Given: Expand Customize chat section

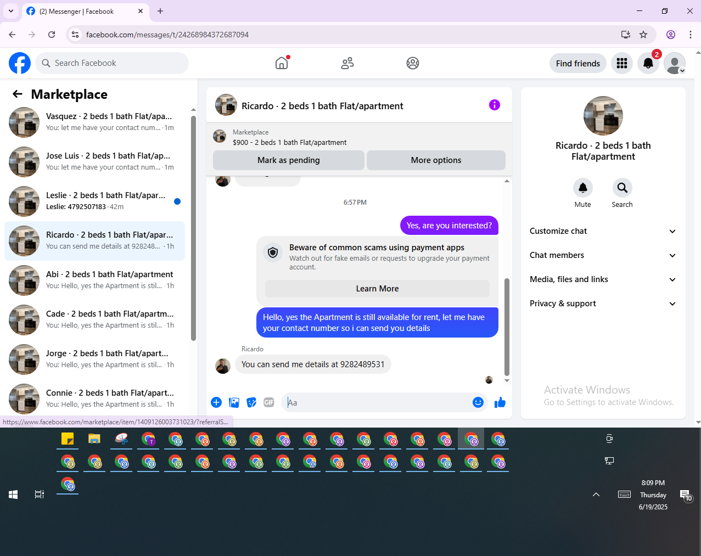Looking at the screenshot, I should click(603, 231).
